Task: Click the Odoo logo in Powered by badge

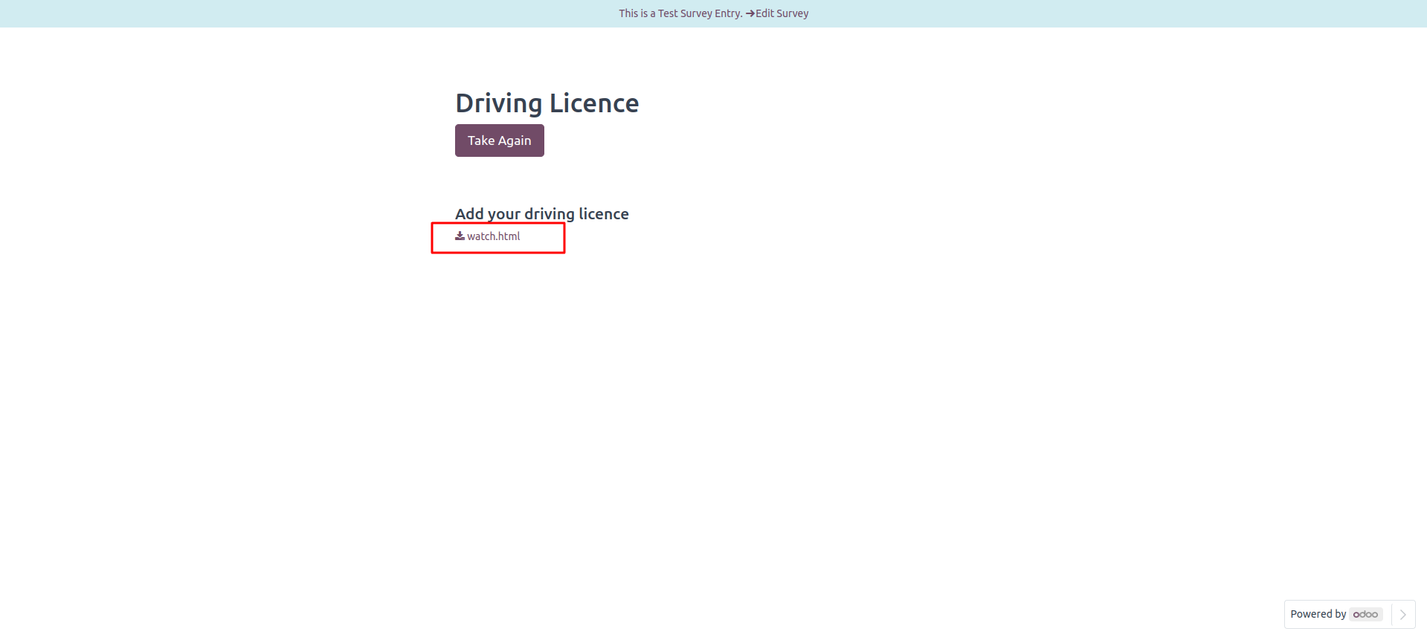Action: click(1365, 614)
